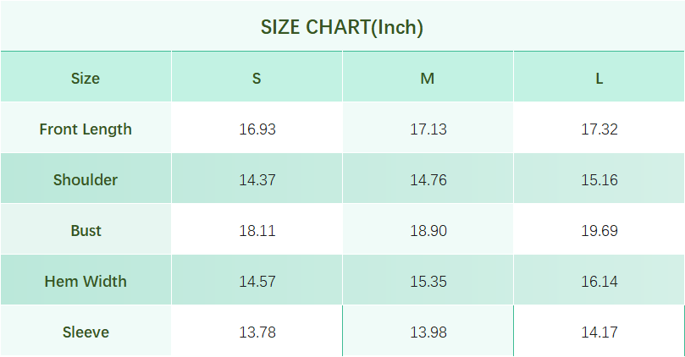
Task: Click Bust value 19.69
Action: 599,231
